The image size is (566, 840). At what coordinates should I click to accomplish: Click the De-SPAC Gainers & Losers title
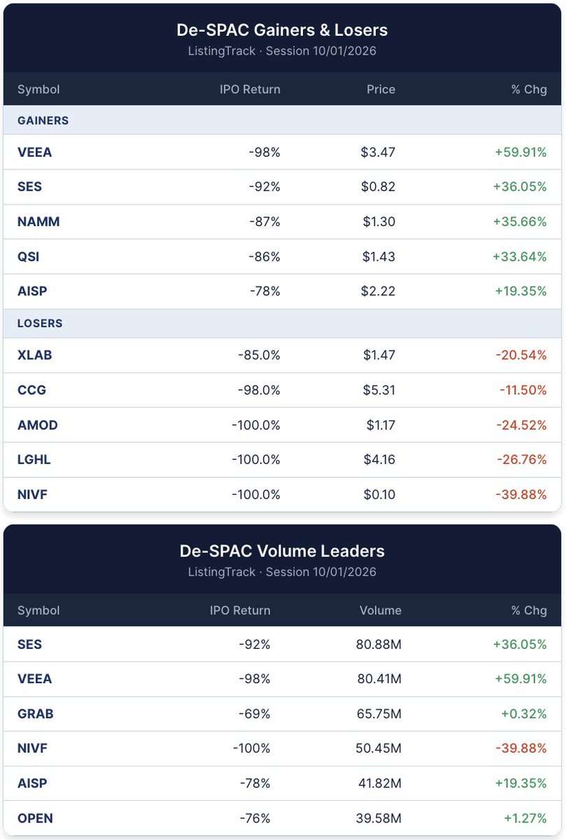[x=282, y=30]
